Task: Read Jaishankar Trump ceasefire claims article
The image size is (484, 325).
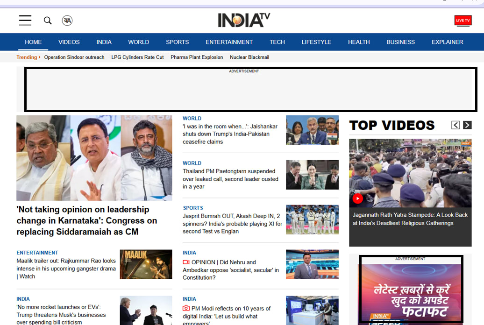Action: [230, 134]
